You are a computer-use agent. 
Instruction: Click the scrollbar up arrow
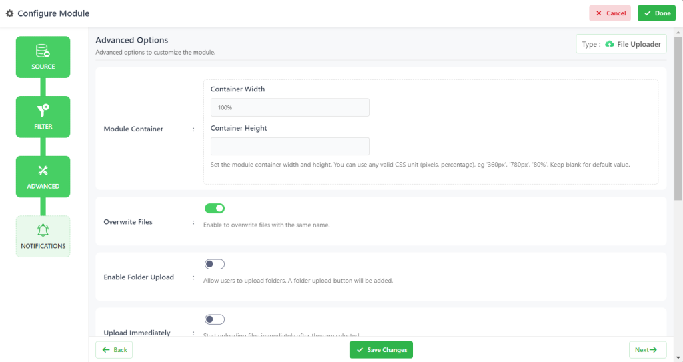click(678, 32)
